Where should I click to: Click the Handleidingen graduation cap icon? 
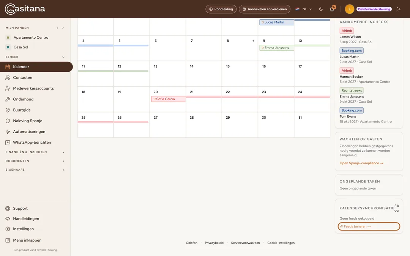tap(8, 219)
